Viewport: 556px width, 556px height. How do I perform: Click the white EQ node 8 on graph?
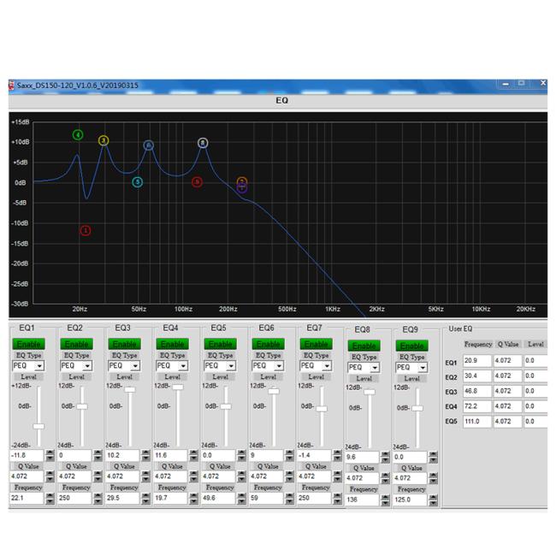click(203, 143)
